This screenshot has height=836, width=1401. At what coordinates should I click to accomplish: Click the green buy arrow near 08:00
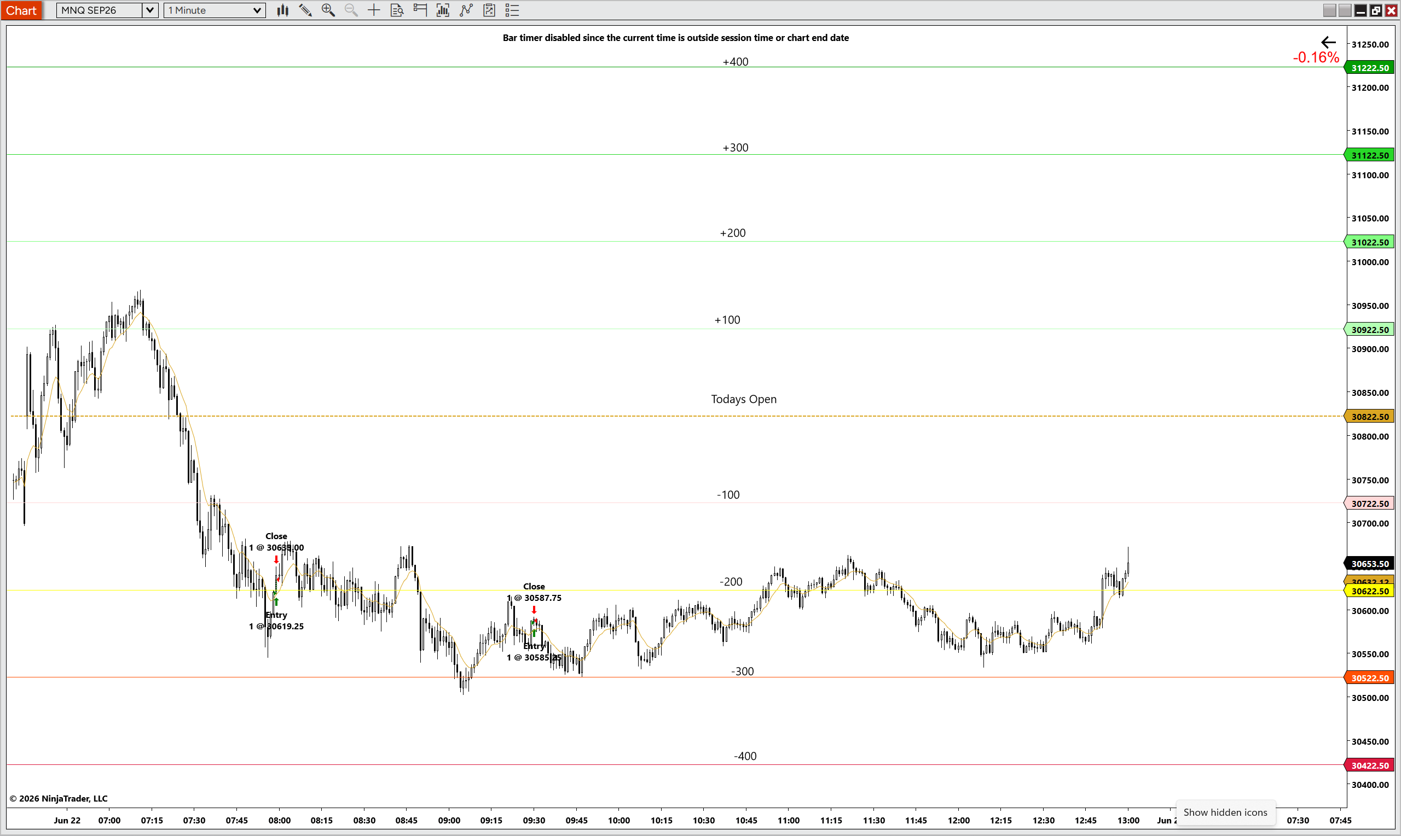pos(276,602)
